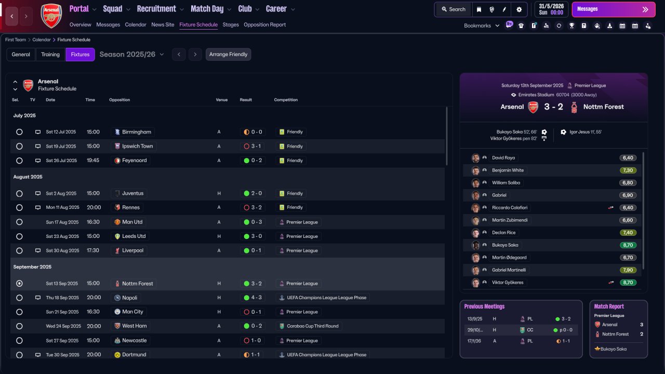Screen dimensions: 665x374
Task: Click the TV icon for Birmingham fixture
Action: tap(37, 132)
